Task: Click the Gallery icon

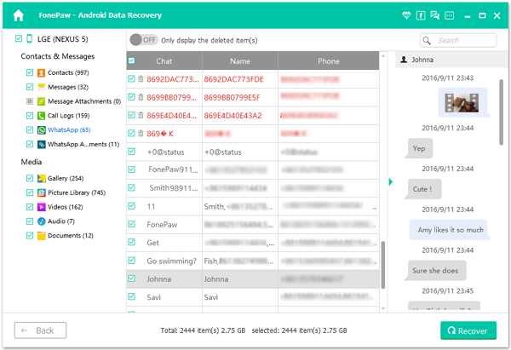Action: [42, 178]
